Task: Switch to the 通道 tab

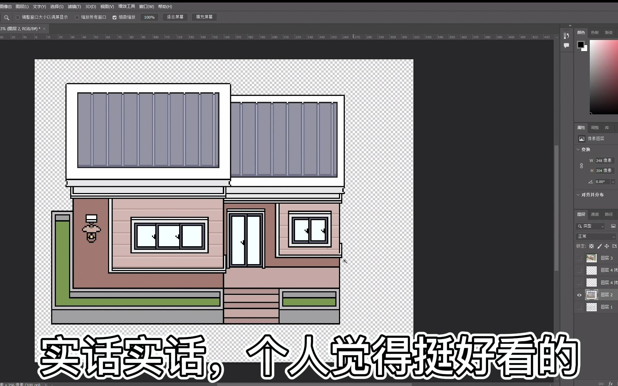Action: pyautogui.click(x=595, y=214)
